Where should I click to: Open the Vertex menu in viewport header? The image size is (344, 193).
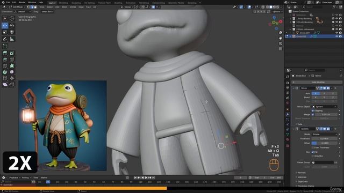click(x=73, y=7)
